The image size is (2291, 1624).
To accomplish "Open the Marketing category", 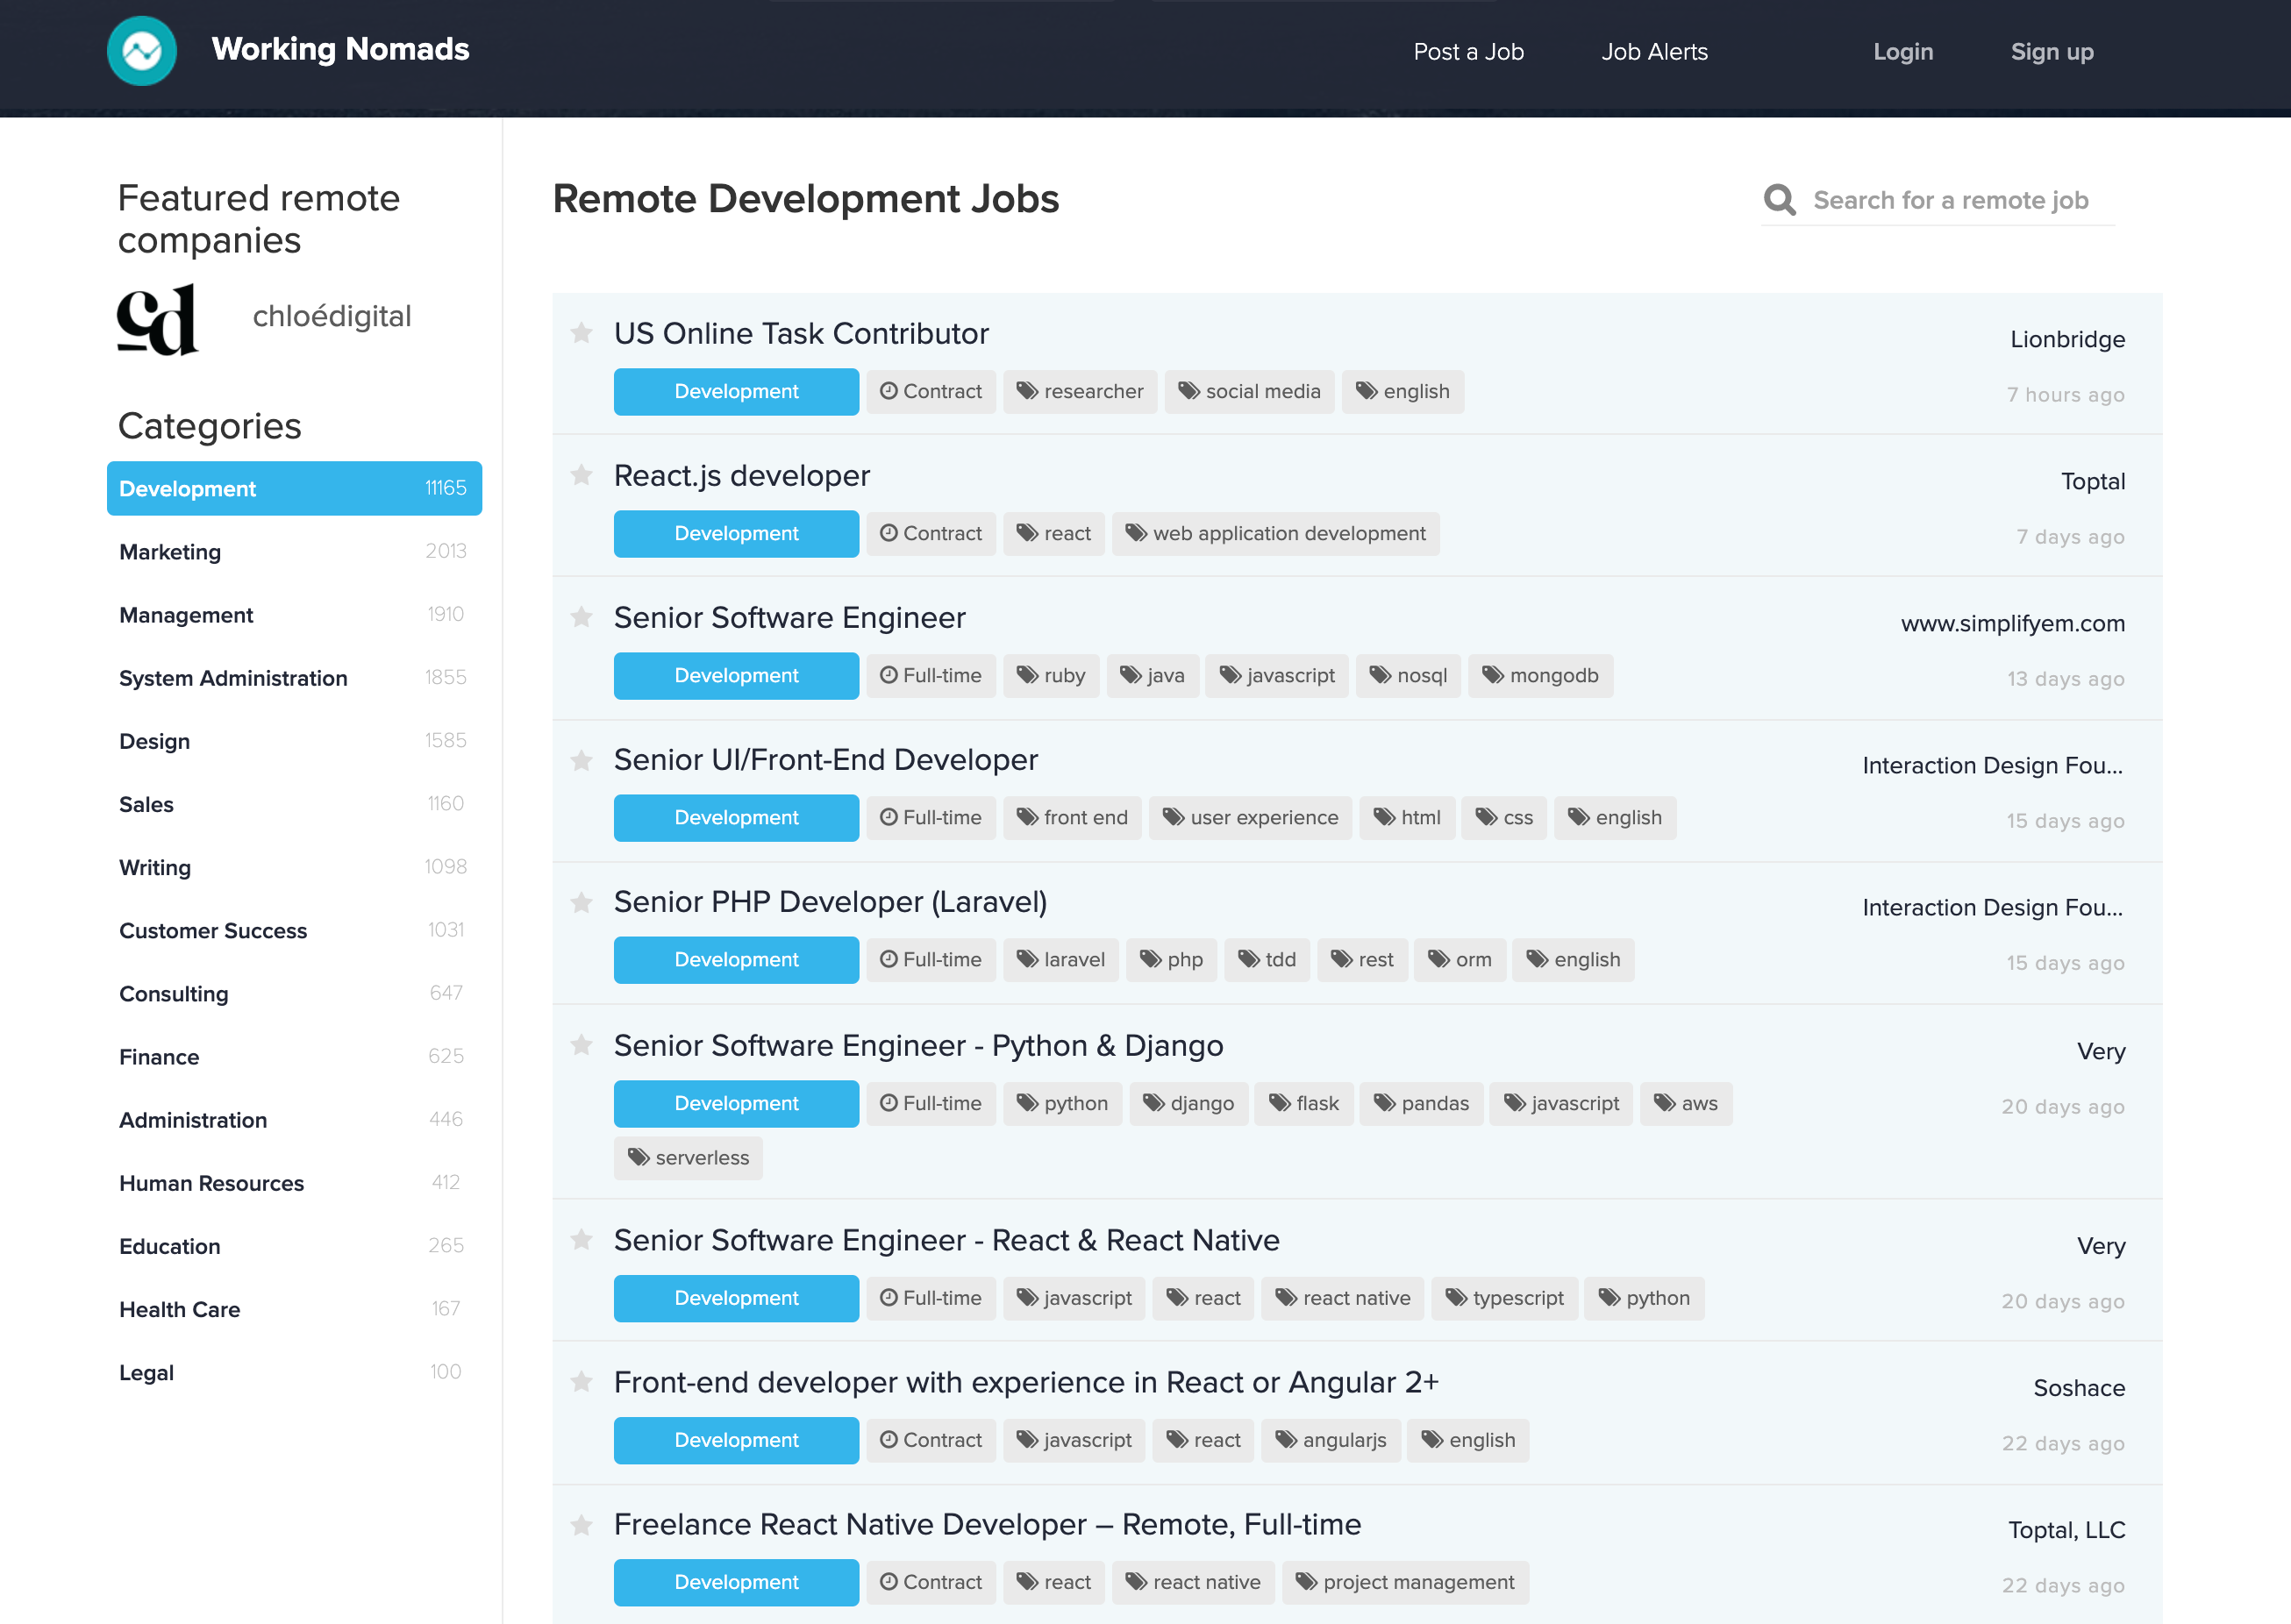I will (x=170, y=552).
